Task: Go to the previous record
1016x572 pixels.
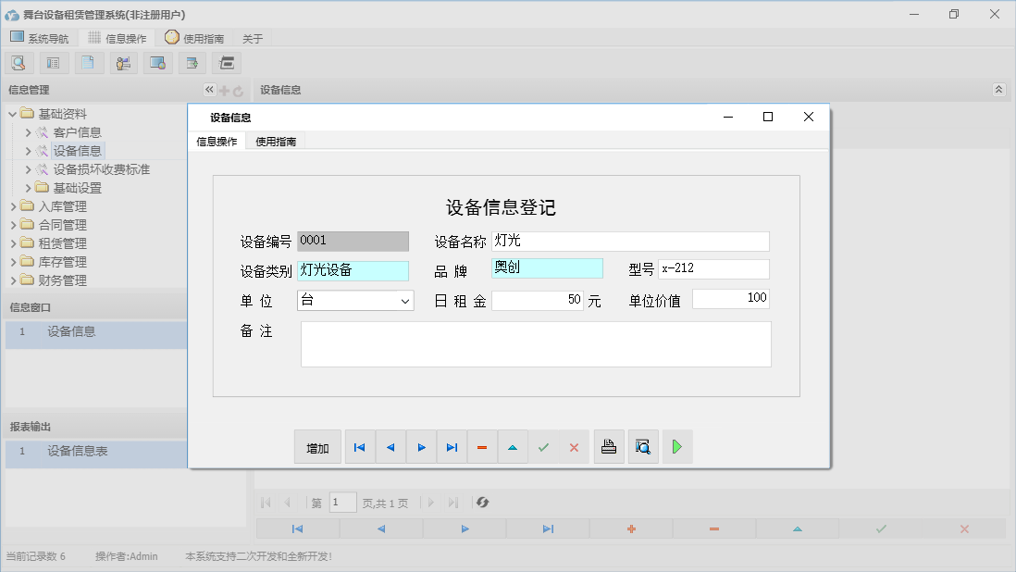Action: point(390,446)
